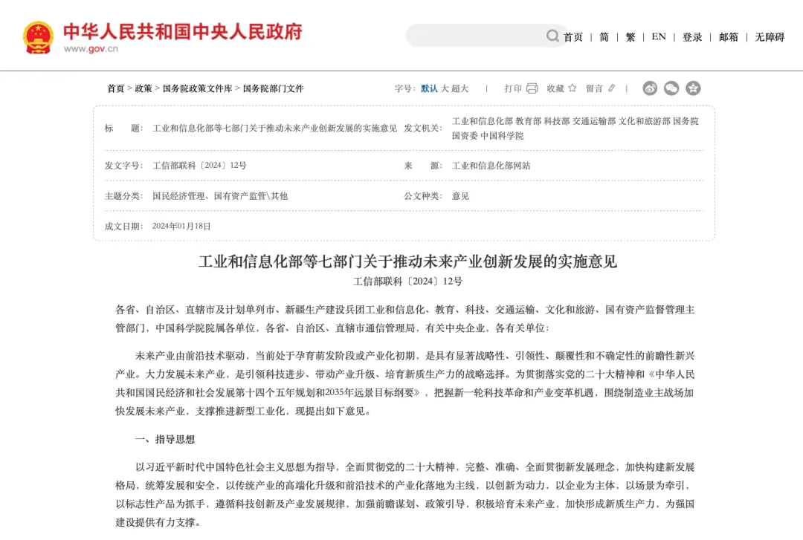Go to 国务院政策文件库 breadcrumb
The height and width of the screenshot is (540, 803).
197,88
